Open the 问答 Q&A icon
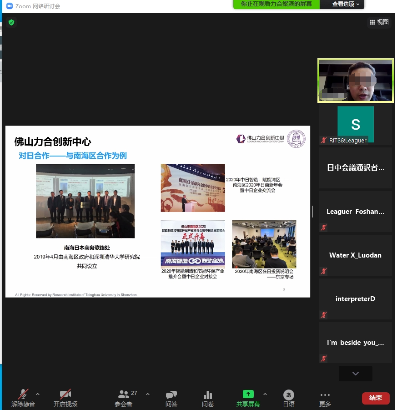 [x=171, y=394]
